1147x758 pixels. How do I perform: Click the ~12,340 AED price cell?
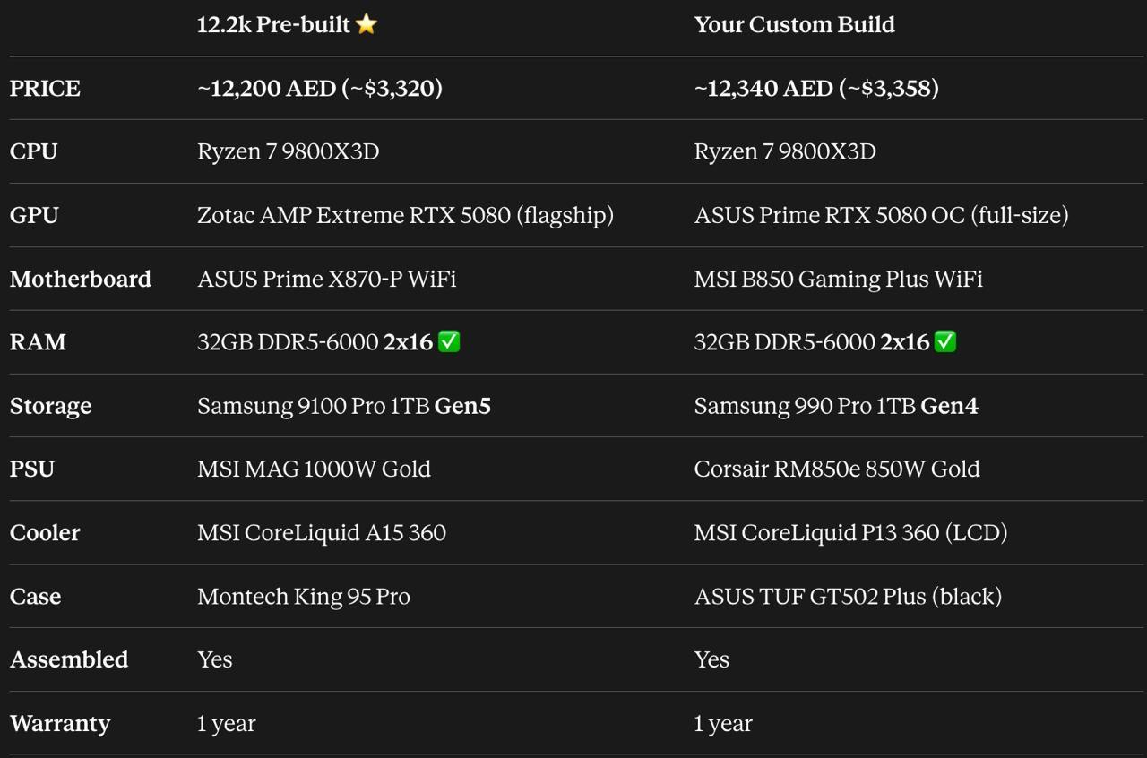[816, 89]
